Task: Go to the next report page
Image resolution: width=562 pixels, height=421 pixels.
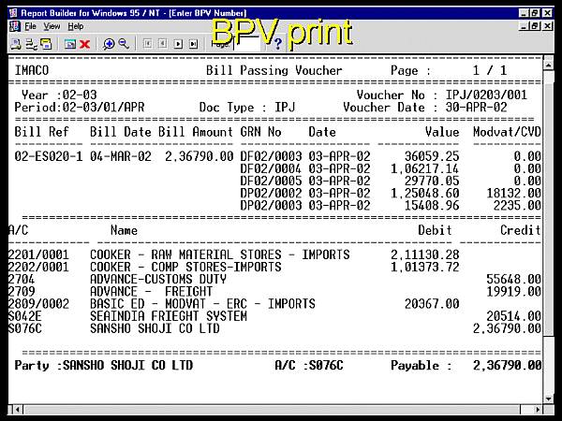Action: point(177,44)
